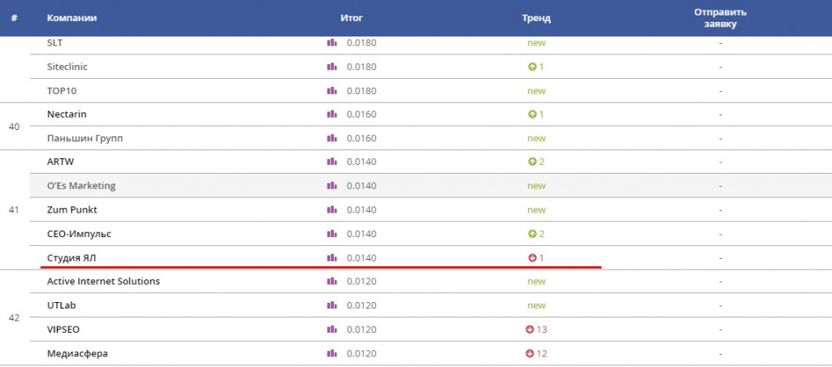Viewport: 832px width, 367px height.
Task: Sort by the Компании column header
Action: pyautogui.click(x=71, y=18)
